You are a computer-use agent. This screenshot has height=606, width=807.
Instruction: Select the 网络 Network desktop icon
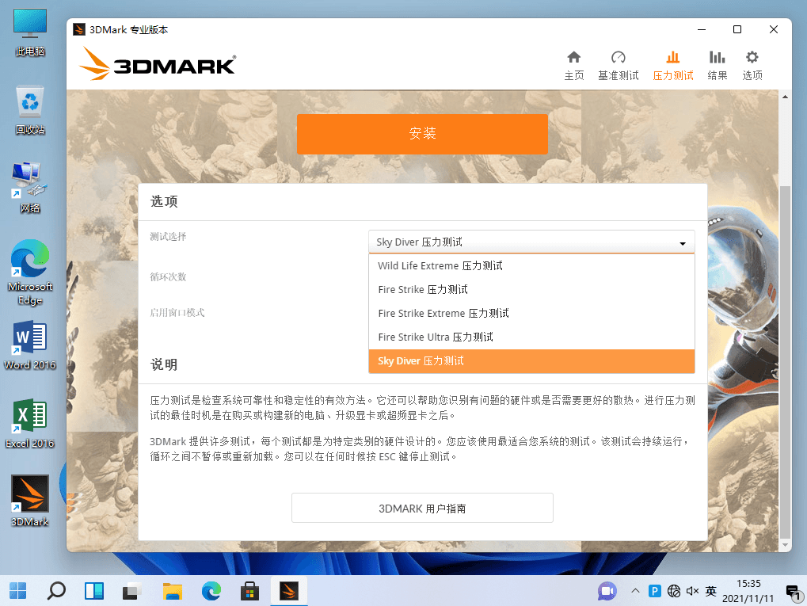(30, 188)
